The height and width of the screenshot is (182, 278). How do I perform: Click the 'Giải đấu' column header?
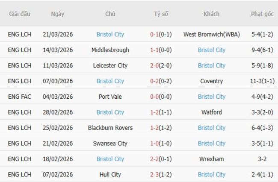[x=20, y=14]
